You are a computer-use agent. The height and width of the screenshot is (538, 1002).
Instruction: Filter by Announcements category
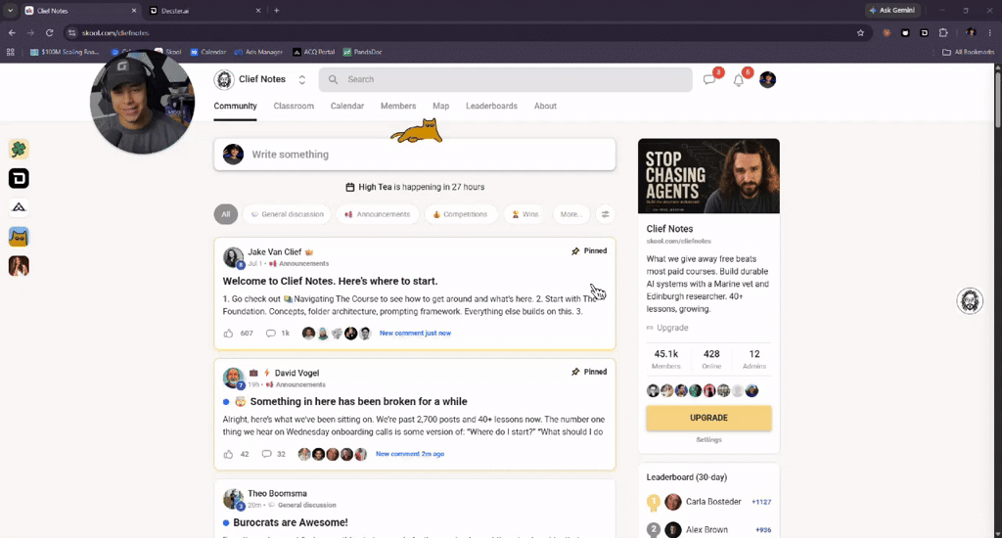pos(377,214)
